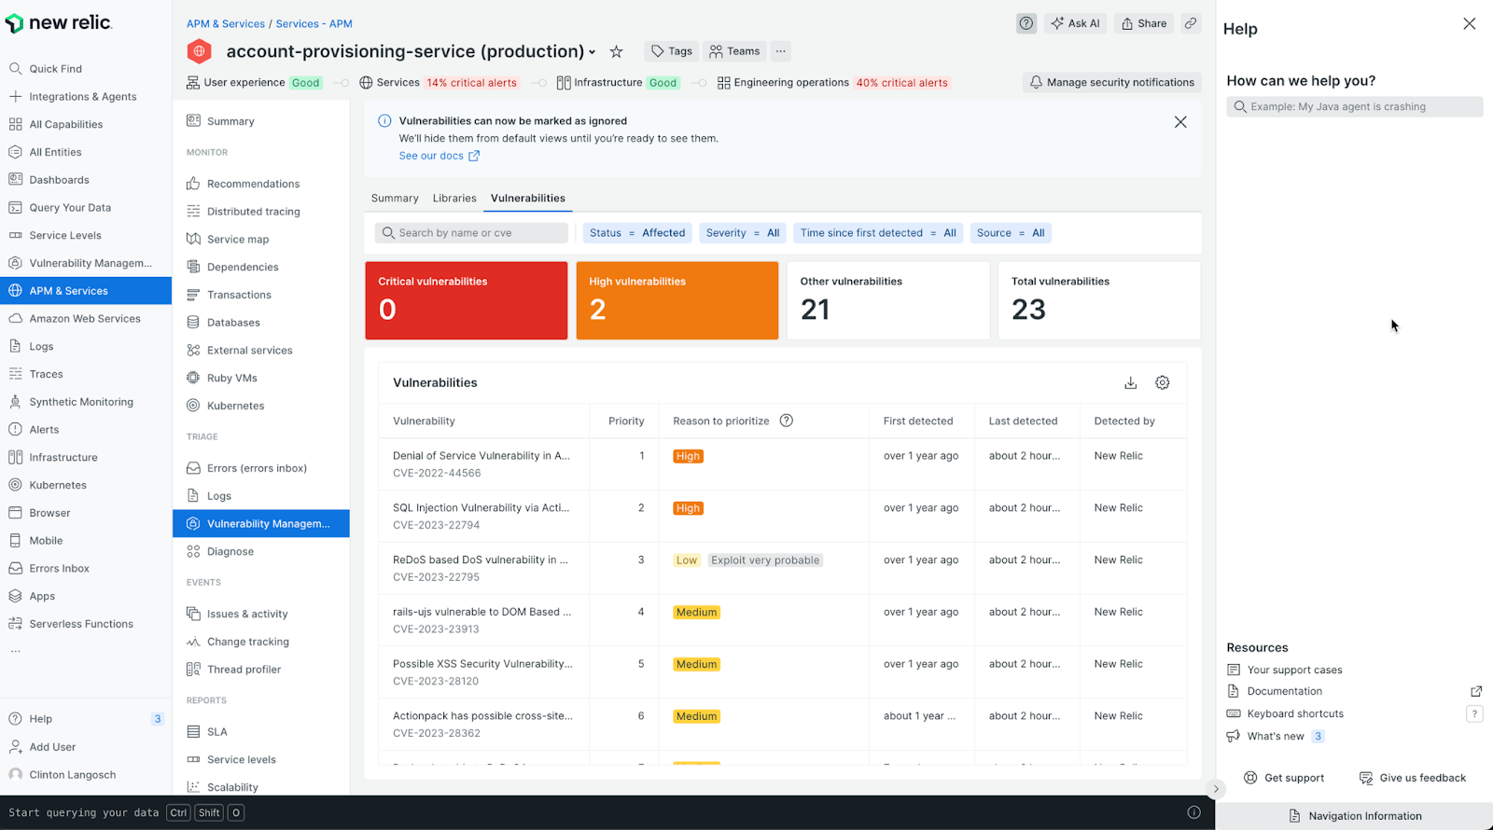Open Vulnerability Management in service menu
The width and height of the screenshot is (1493, 830).
[x=261, y=524]
